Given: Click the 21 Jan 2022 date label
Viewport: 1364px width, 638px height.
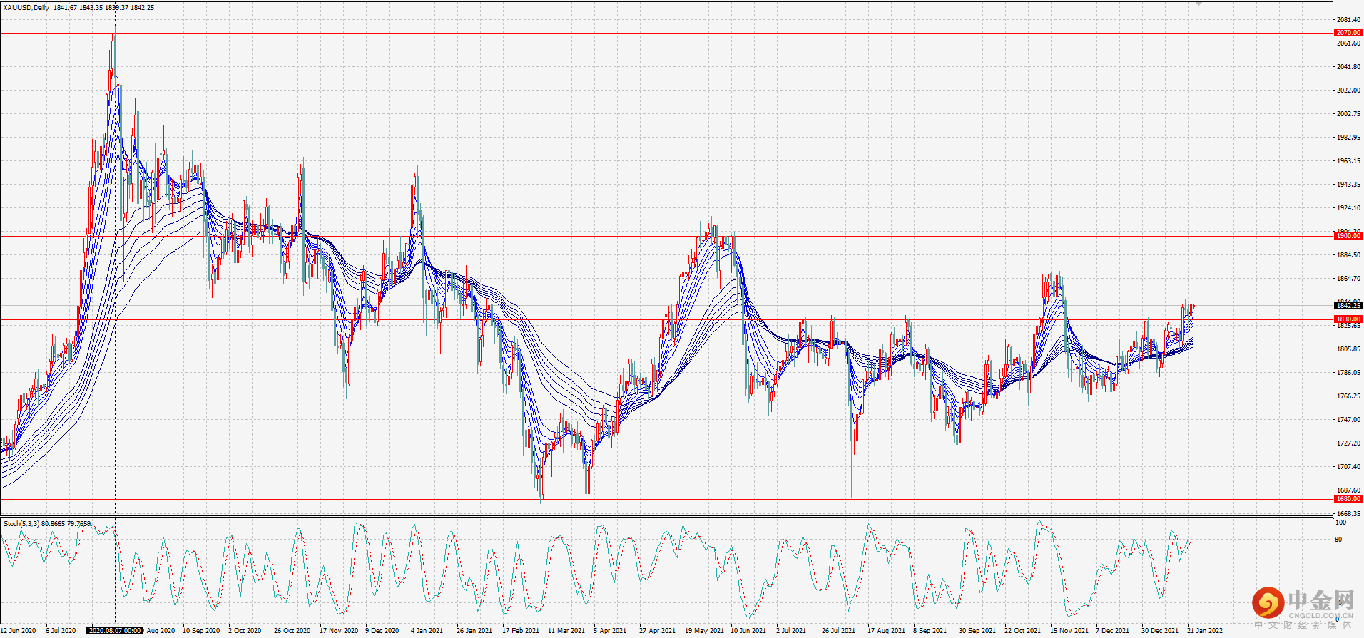Looking at the screenshot, I should tap(1205, 631).
